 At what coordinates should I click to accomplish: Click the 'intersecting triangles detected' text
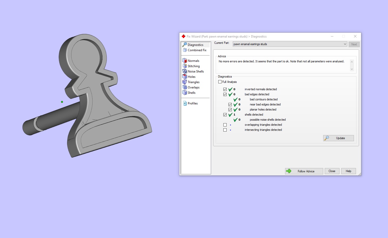[263, 130]
